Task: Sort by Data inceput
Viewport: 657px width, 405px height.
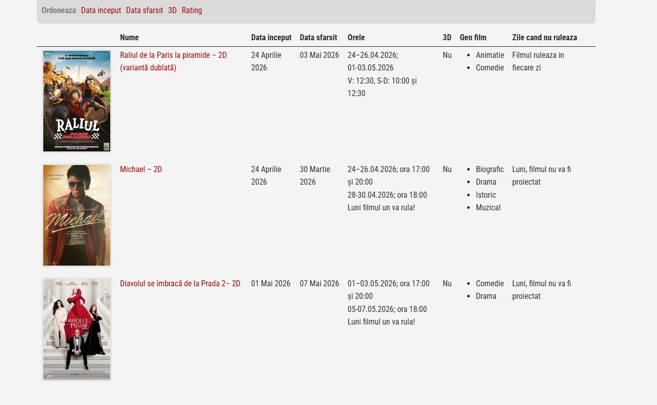Action: click(x=101, y=10)
